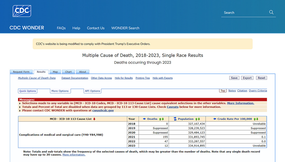Click the Save button
The width and height of the screenshot is (285, 162).
pyautogui.click(x=234, y=78)
